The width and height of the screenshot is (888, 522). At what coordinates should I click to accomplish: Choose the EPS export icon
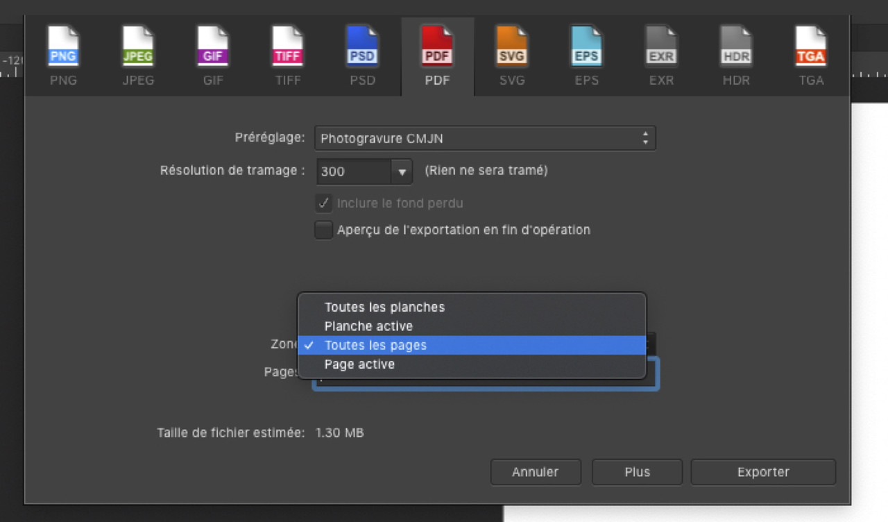point(586,47)
